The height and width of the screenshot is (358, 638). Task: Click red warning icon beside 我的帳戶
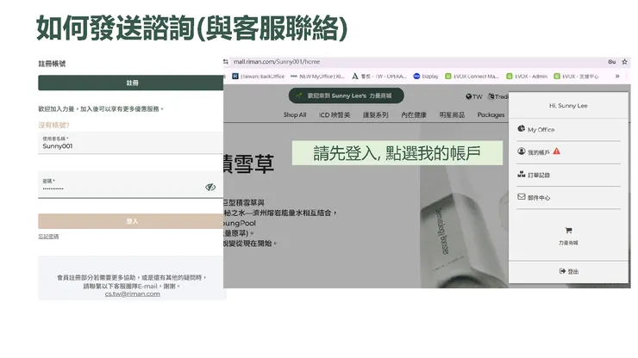pos(557,151)
